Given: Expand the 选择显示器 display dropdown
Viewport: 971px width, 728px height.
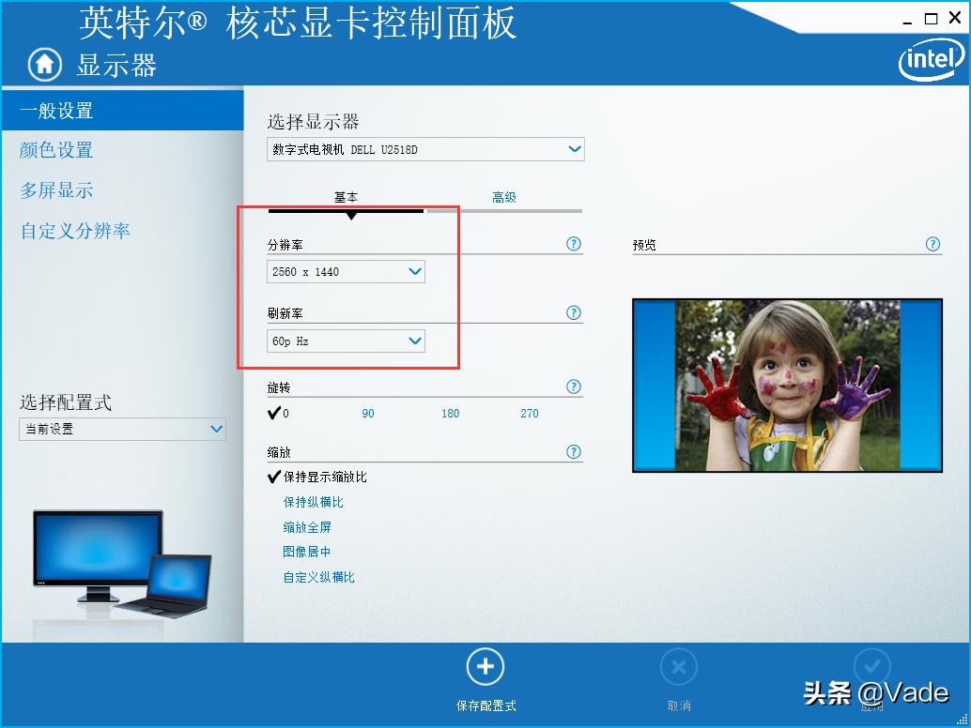Looking at the screenshot, I should point(425,149).
